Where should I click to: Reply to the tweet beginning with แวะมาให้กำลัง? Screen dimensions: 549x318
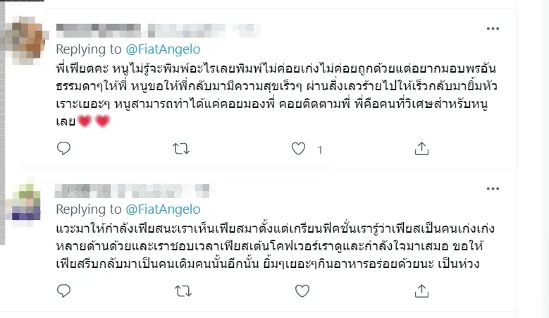coord(64,290)
